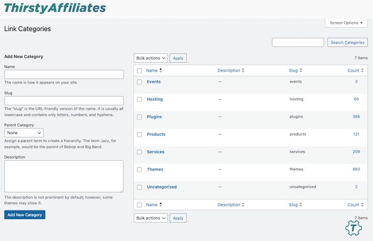The image size is (373, 241).
Task: Sort by Count using bottom footer arrows
Action: 362,205
